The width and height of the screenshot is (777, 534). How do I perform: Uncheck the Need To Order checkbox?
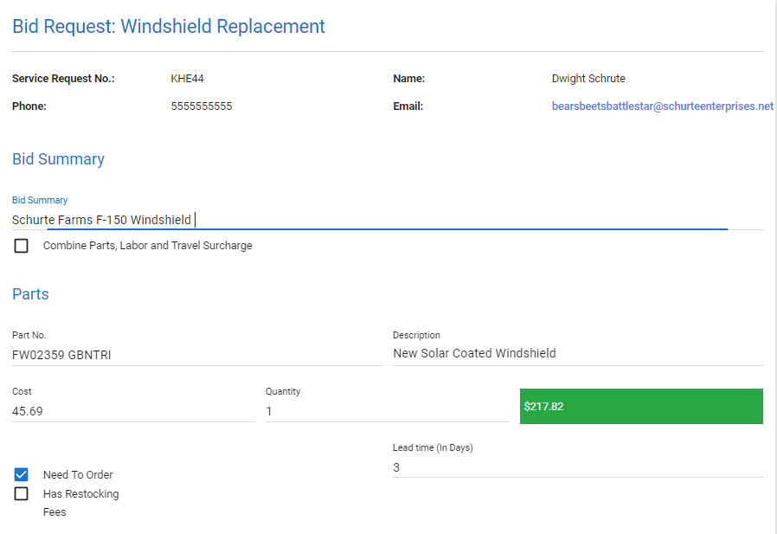(x=21, y=475)
